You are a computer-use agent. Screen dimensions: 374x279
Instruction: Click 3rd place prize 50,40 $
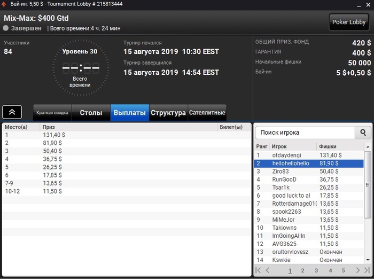(x=52, y=151)
